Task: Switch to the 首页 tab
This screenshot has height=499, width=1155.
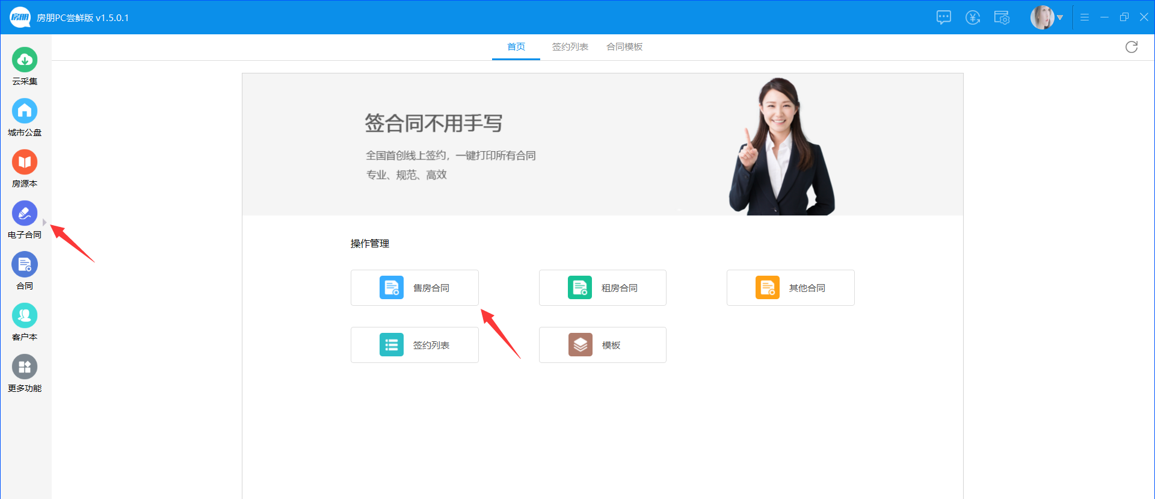Action: click(x=516, y=47)
